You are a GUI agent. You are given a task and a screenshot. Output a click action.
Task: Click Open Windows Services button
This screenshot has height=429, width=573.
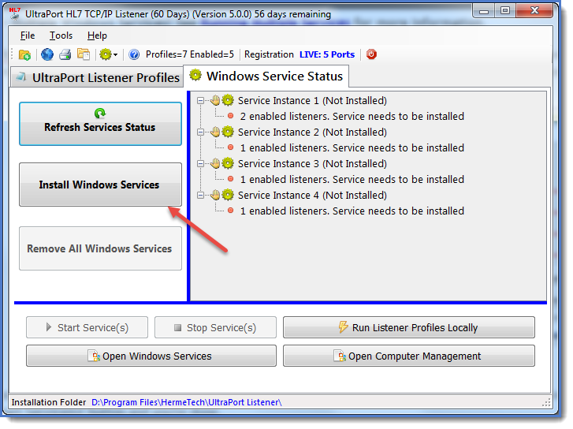pyautogui.click(x=151, y=356)
